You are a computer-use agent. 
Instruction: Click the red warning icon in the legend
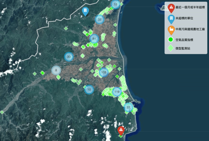tap(171, 8)
